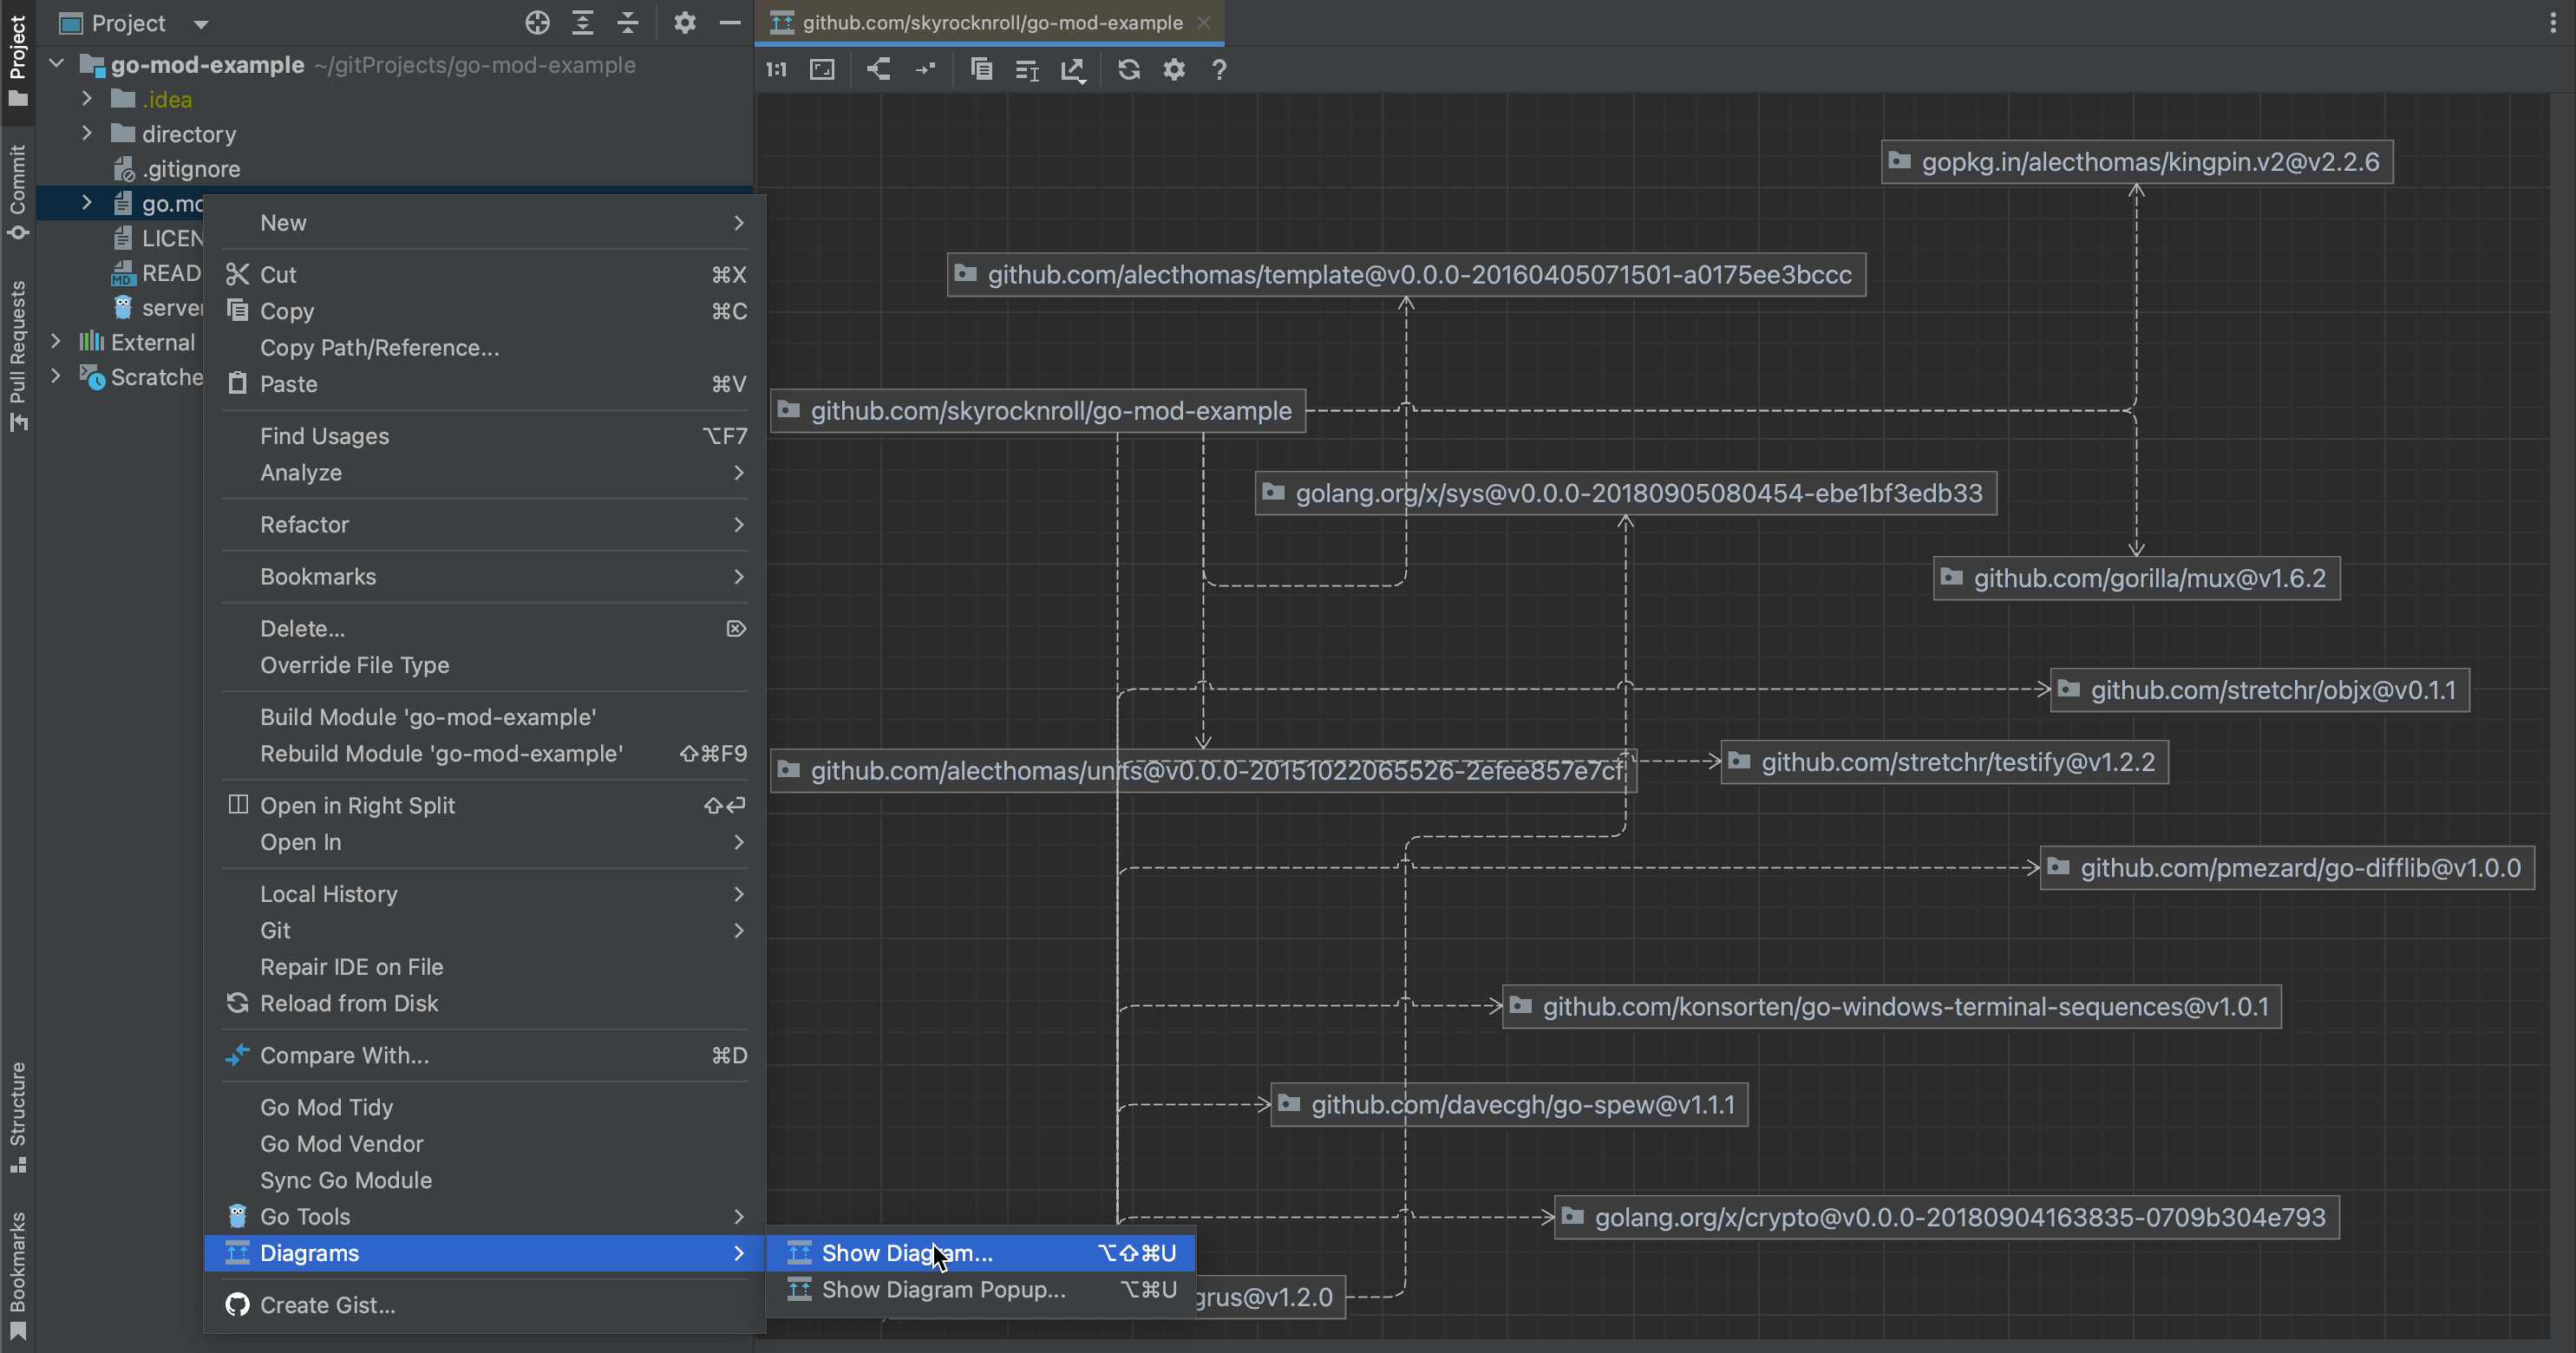Toggle the Pull Requests tool window
2576x1353 pixels.
pyautogui.click(x=17, y=355)
